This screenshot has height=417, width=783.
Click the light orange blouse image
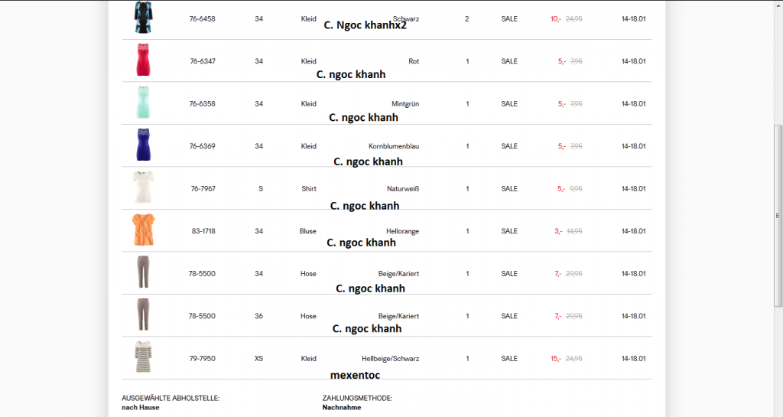point(143,230)
